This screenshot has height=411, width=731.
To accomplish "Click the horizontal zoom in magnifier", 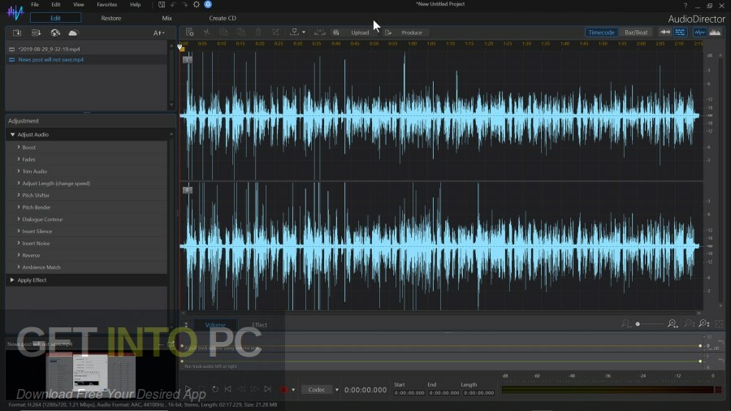I will point(673,323).
